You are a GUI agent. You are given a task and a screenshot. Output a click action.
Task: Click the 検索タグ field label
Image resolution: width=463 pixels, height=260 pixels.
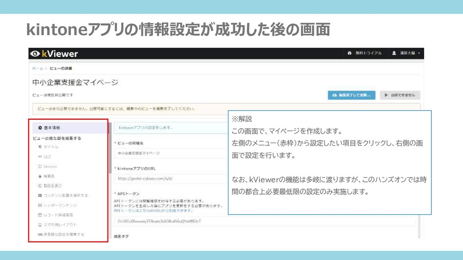pyautogui.click(x=121, y=237)
